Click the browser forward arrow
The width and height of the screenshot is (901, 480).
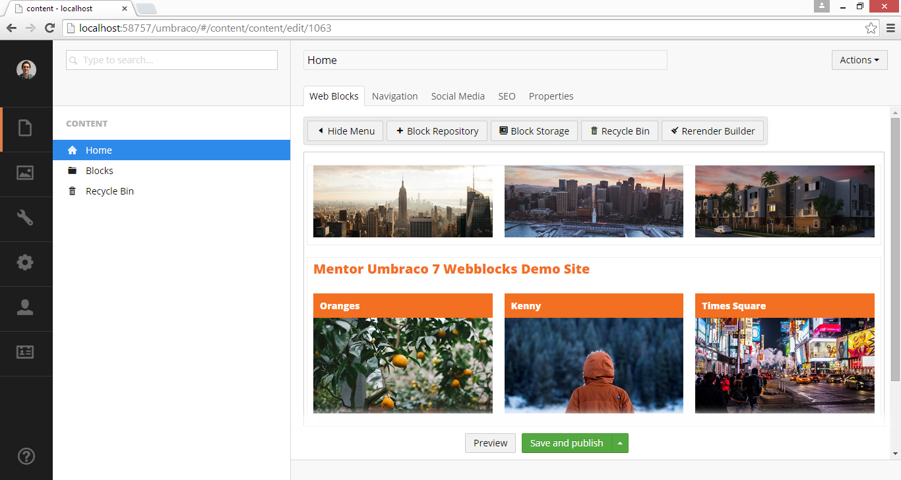click(30, 28)
